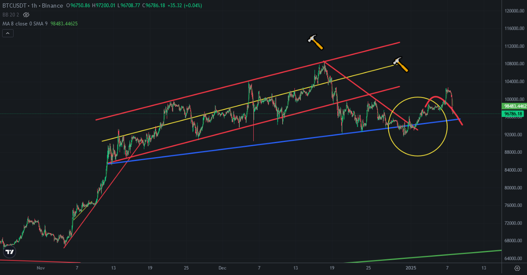The height and width of the screenshot is (275, 527).
Task: Click the Dec label on the time axis
Action: 222,268
